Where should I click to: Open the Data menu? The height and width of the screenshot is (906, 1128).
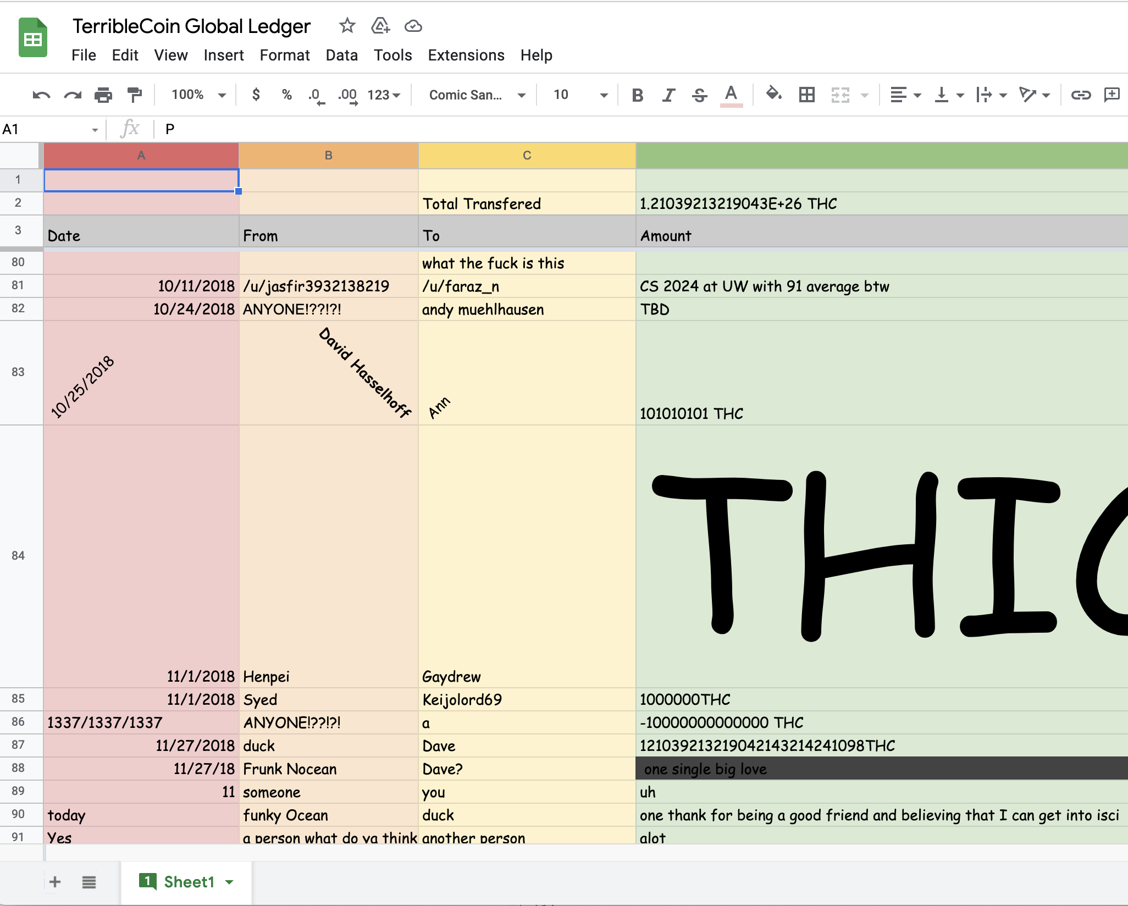pyautogui.click(x=342, y=55)
